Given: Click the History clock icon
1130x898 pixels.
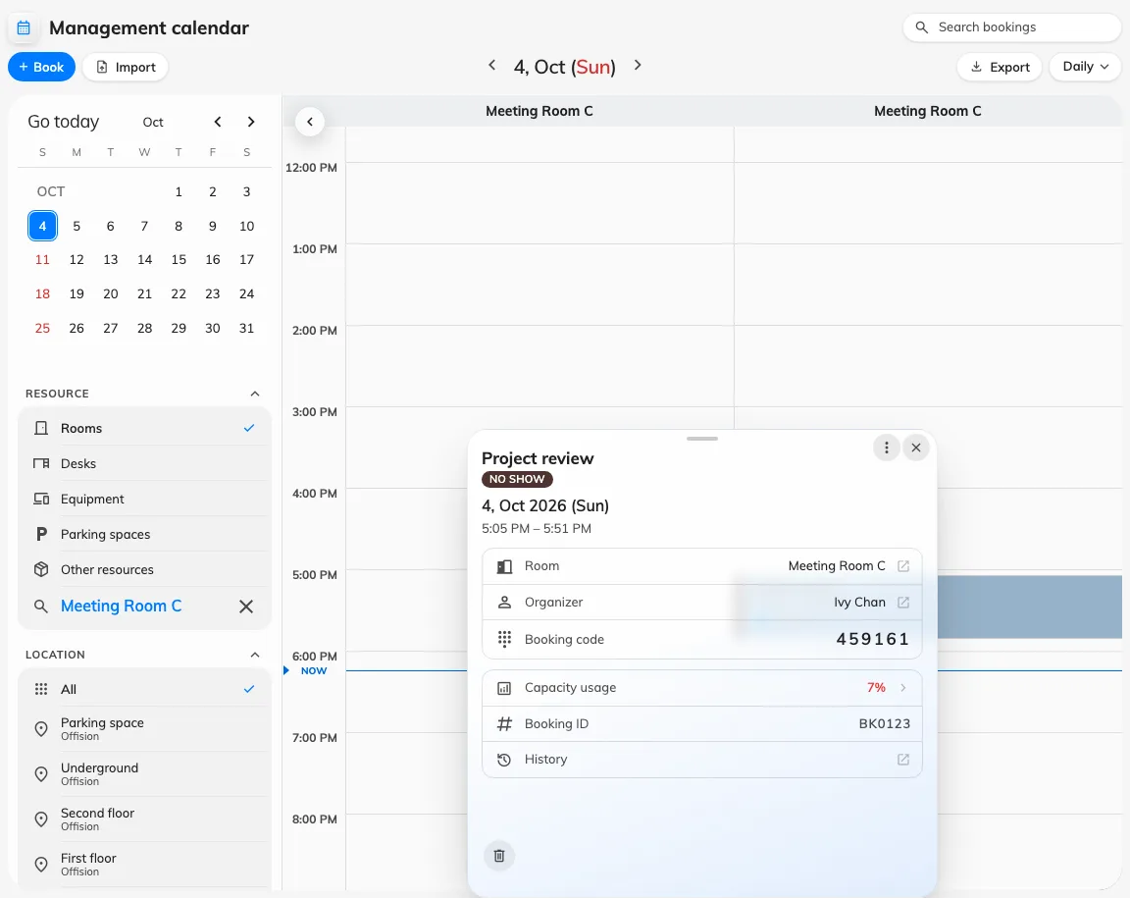Looking at the screenshot, I should click(x=504, y=760).
